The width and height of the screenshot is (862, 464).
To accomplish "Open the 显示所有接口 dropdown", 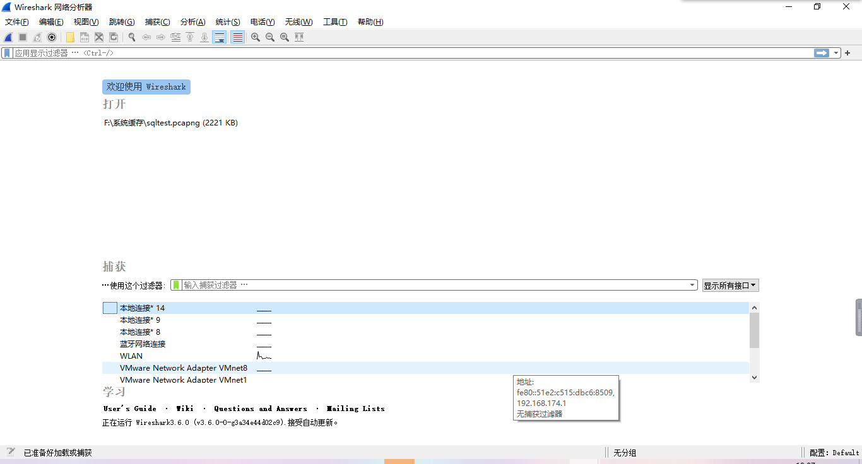I will tap(730, 285).
